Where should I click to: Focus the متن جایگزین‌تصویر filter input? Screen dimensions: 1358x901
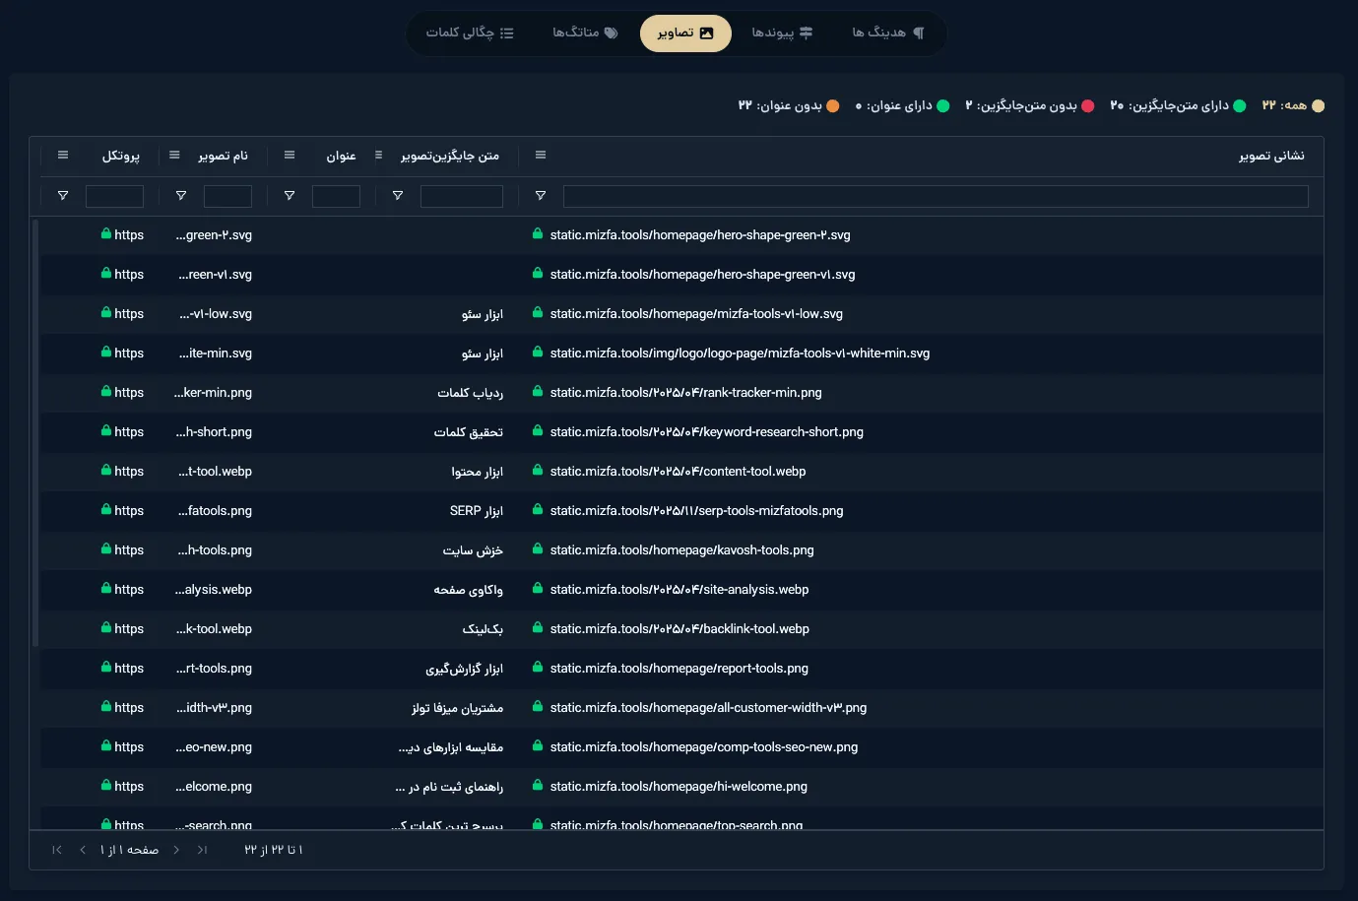[462, 196]
